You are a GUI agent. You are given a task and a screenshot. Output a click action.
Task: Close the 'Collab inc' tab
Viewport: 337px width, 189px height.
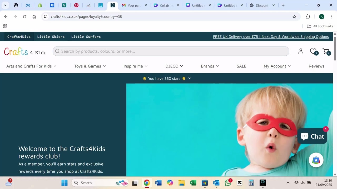pos(178,5)
